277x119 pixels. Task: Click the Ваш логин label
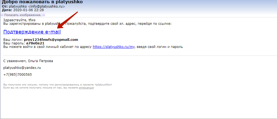pos(13,40)
